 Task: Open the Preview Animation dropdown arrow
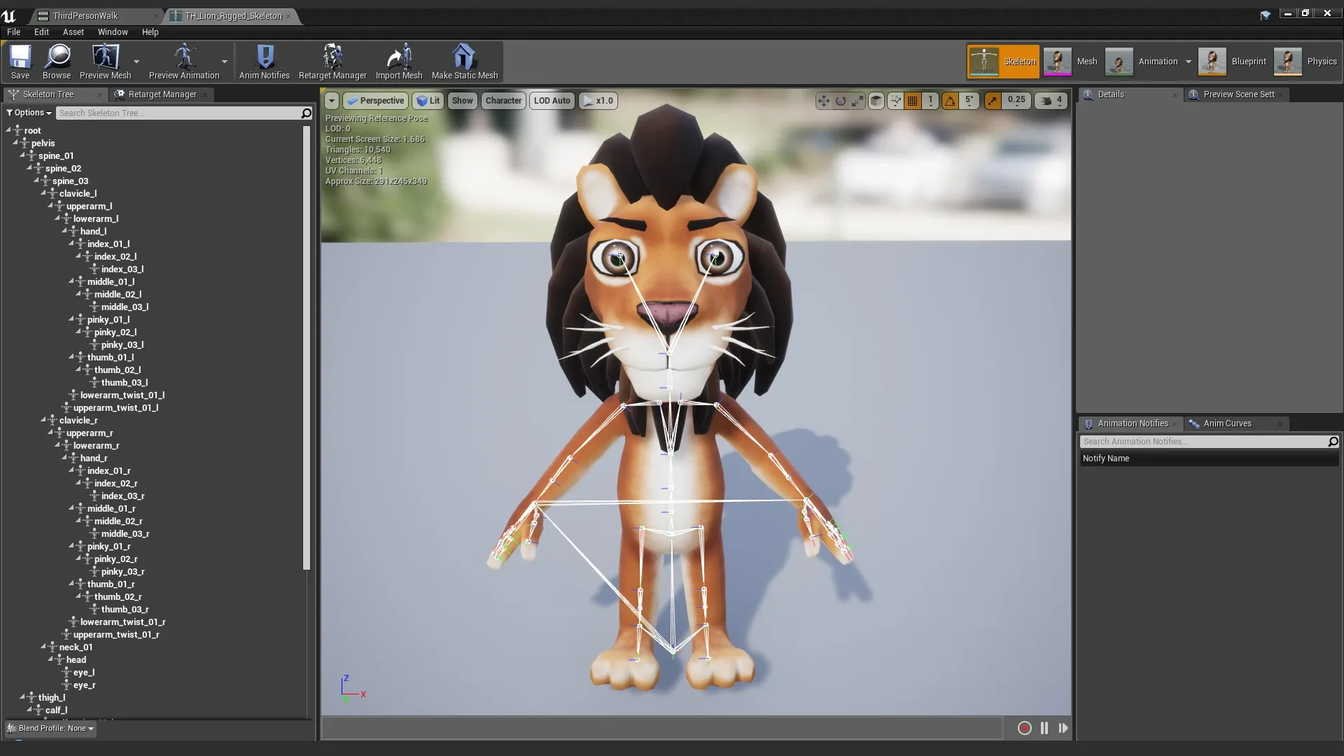click(x=225, y=62)
